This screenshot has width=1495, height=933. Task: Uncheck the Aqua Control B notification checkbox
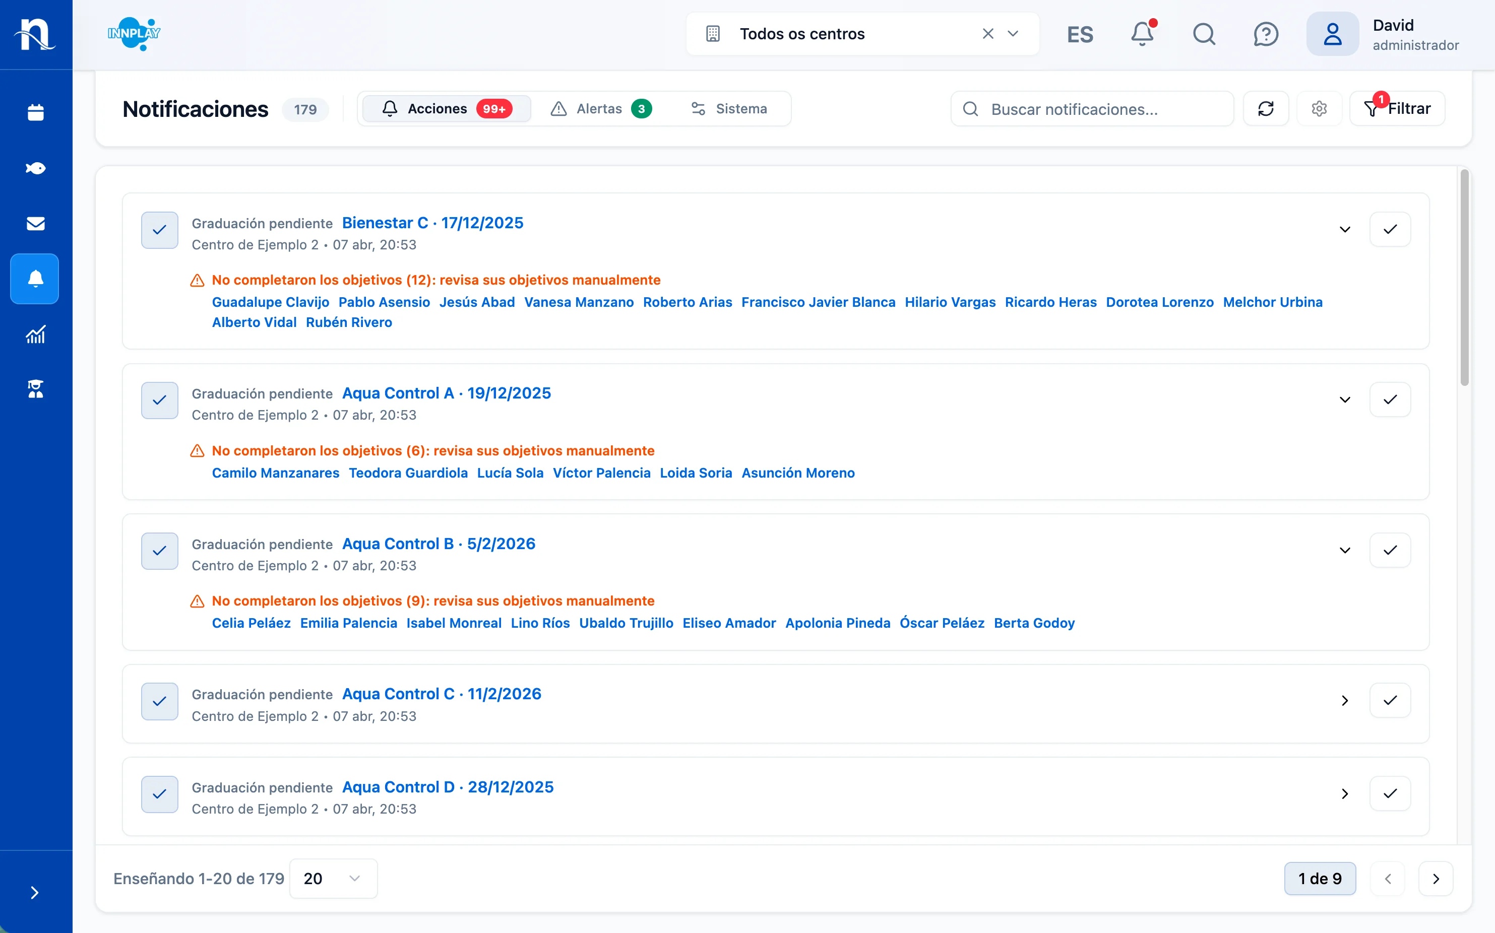[159, 551]
